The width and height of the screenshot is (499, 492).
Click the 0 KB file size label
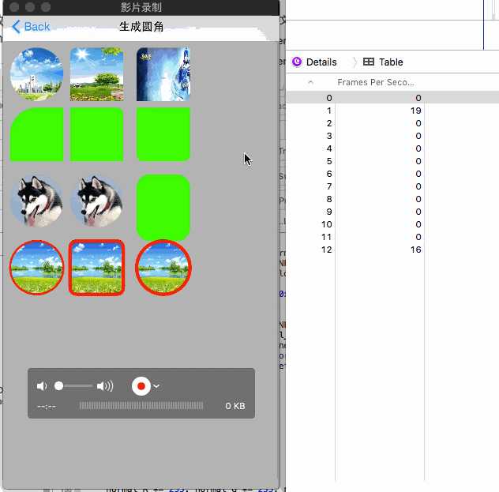tap(235, 406)
